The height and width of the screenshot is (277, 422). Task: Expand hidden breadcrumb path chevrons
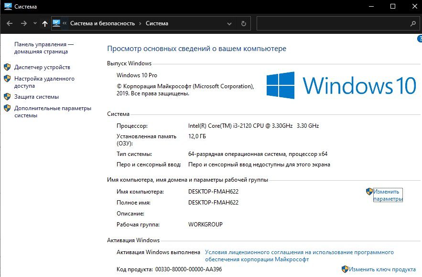pyautogui.click(x=65, y=23)
